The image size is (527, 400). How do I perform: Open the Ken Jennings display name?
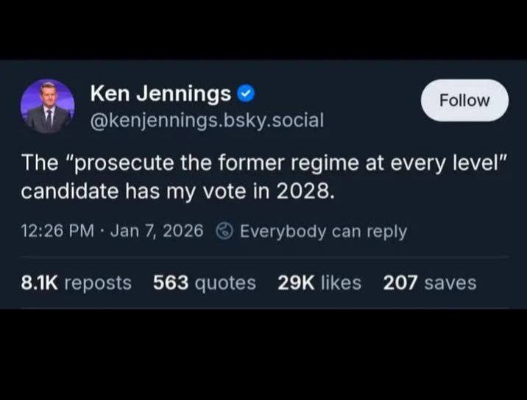160,94
